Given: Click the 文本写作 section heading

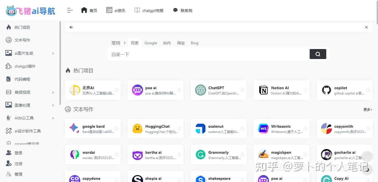Looking at the screenshot, I should coord(83,109).
